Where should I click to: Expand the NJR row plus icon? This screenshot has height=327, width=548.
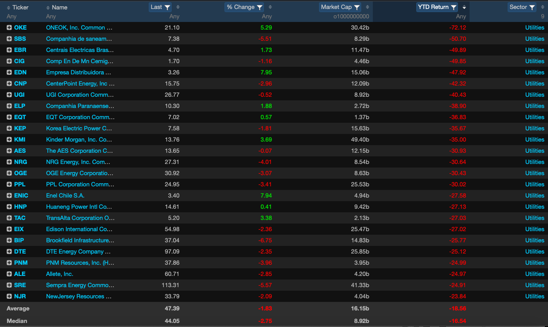coord(9,297)
